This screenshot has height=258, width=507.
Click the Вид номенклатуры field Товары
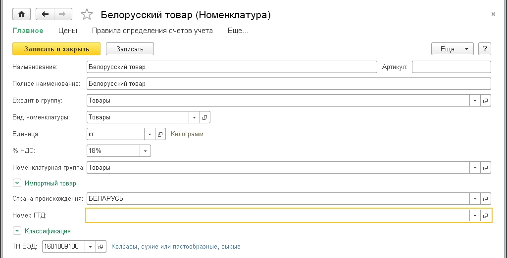tap(138, 117)
